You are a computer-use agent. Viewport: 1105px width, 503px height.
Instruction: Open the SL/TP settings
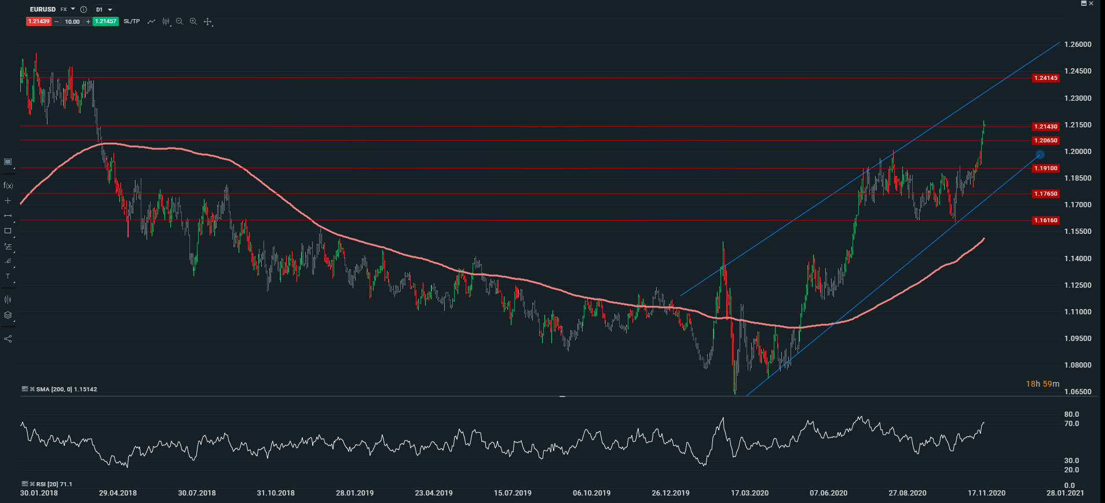click(131, 21)
